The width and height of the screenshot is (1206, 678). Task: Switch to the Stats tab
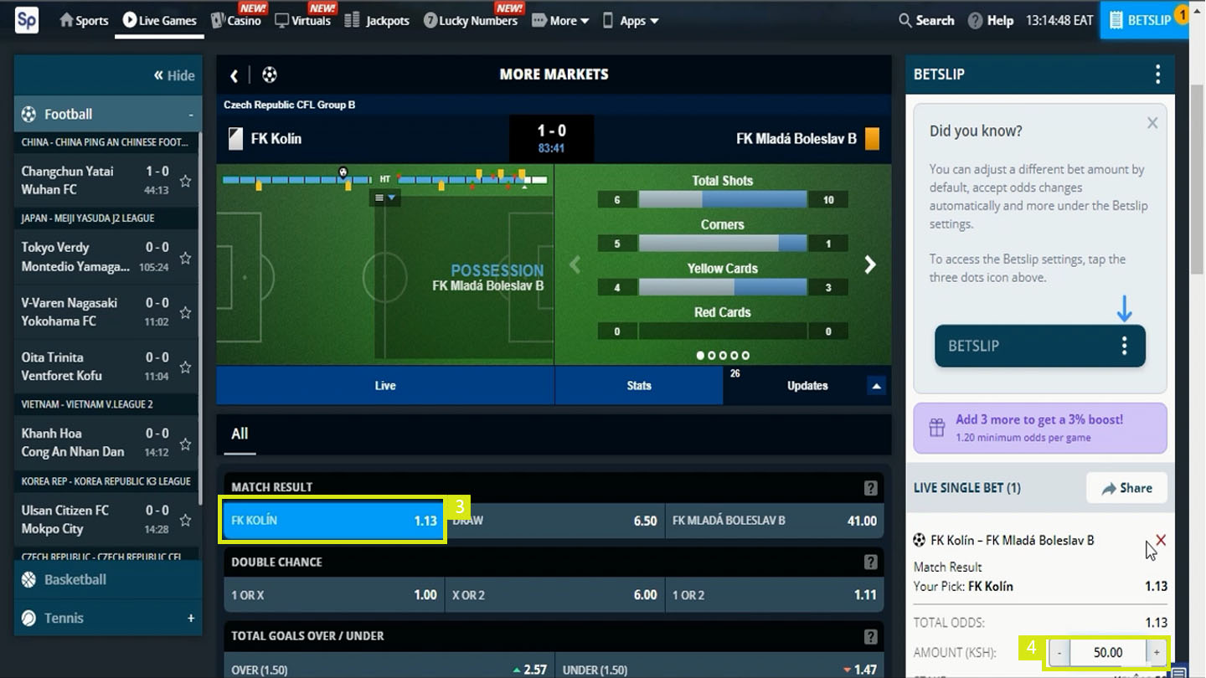pos(639,386)
